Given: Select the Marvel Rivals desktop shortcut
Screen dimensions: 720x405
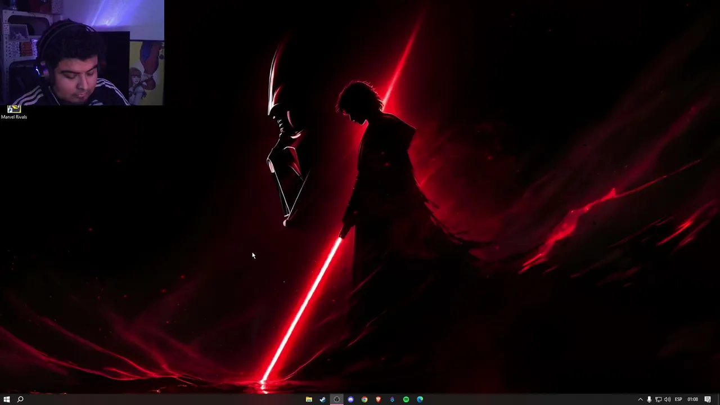Looking at the screenshot, I should (14, 112).
